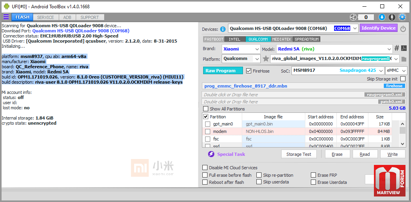Open the eMMC storage type dropdown
Image resolution: width=411 pixels, height=202 pixels.
[396, 70]
